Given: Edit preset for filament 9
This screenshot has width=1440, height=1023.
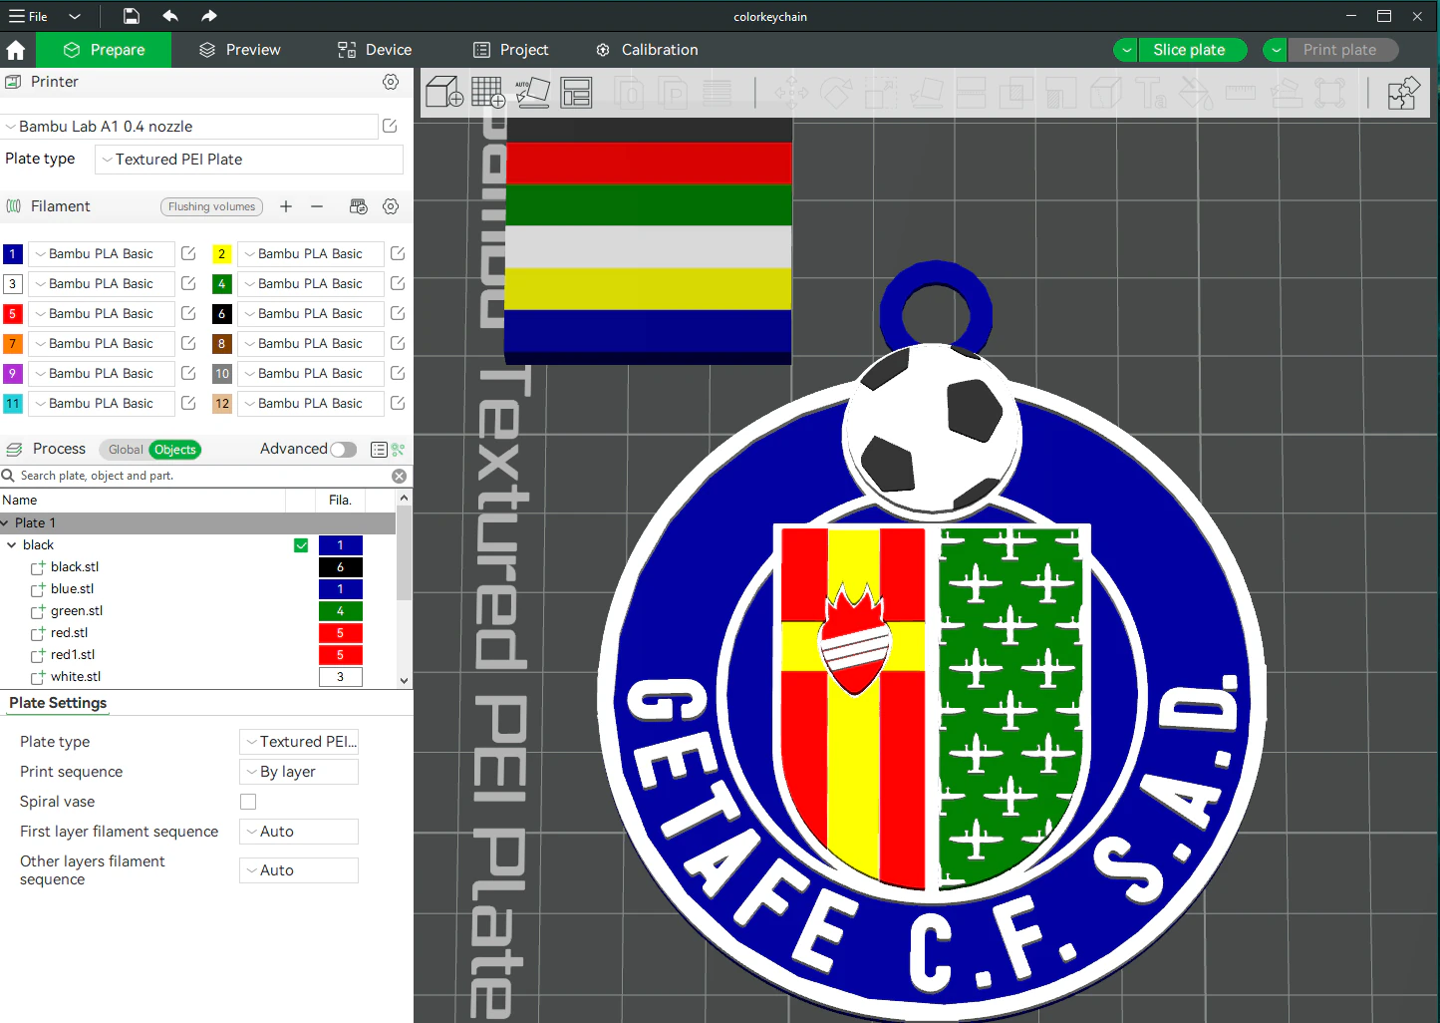Looking at the screenshot, I should coord(188,374).
